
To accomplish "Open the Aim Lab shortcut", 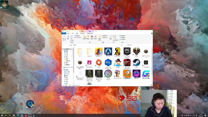I will coord(108,52).
